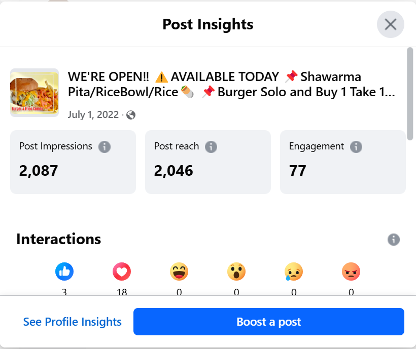Click the Sad crying reaction icon
Viewport: 416px width, 349px height.
point(294,272)
